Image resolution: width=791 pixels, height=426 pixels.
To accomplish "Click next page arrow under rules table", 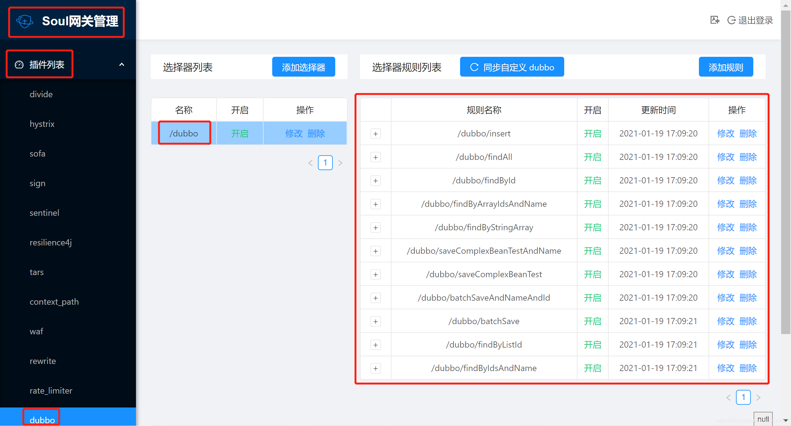I will coord(758,398).
